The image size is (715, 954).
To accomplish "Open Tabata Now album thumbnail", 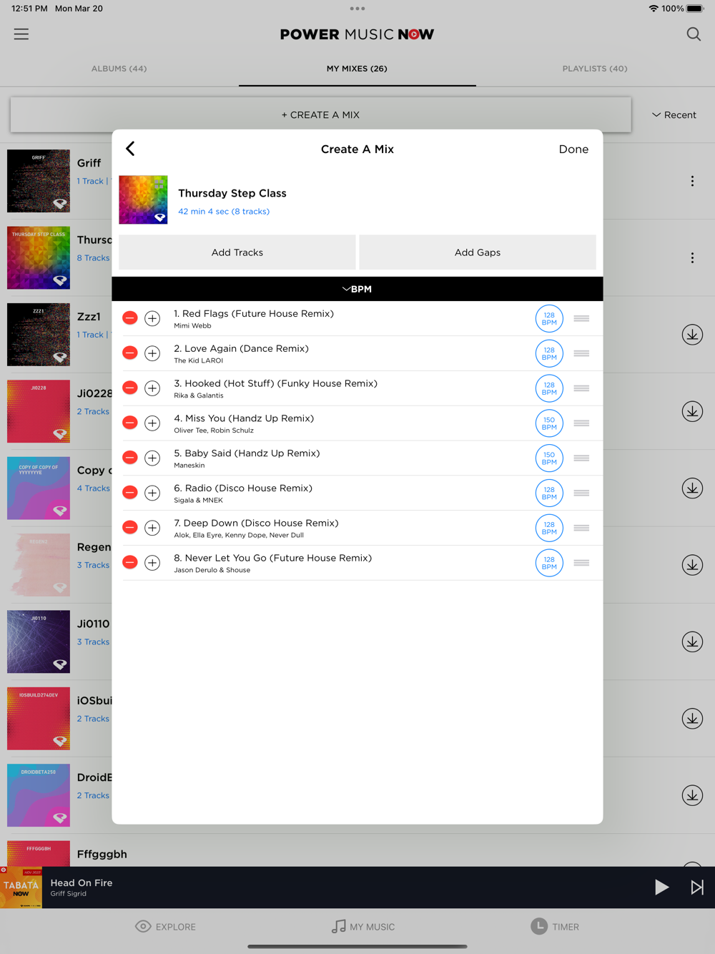I will [21, 887].
